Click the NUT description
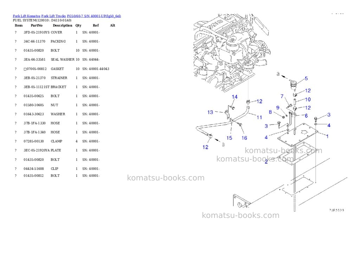Viewport: 360px width, 254px height. tap(54, 105)
